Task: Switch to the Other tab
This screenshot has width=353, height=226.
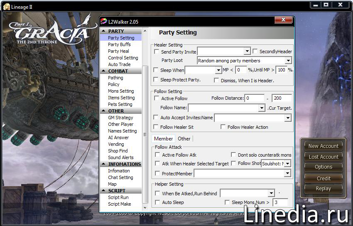Action: coord(184,139)
